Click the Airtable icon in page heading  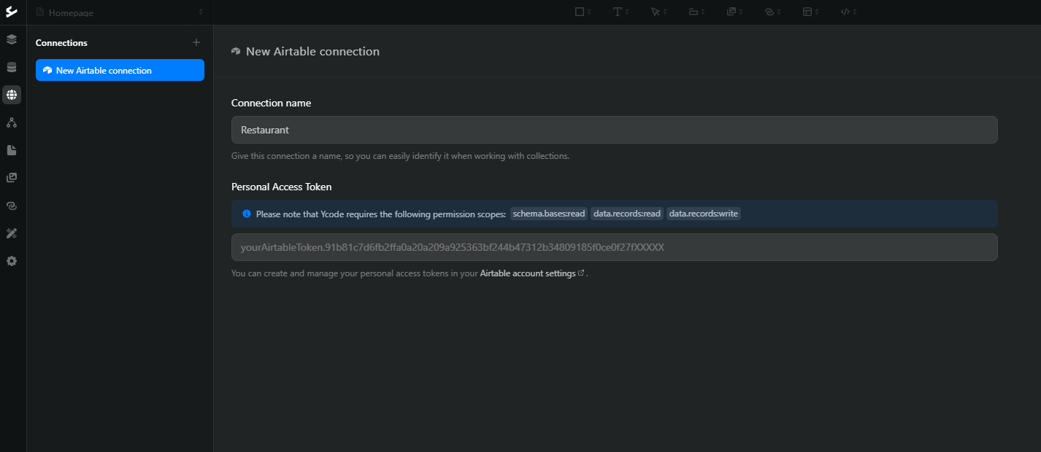coord(236,52)
